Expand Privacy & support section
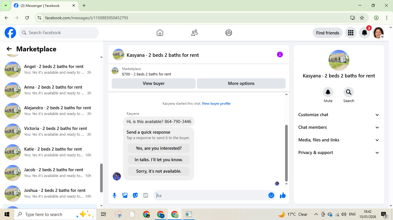This screenshot has width=393, height=220. pos(339,153)
